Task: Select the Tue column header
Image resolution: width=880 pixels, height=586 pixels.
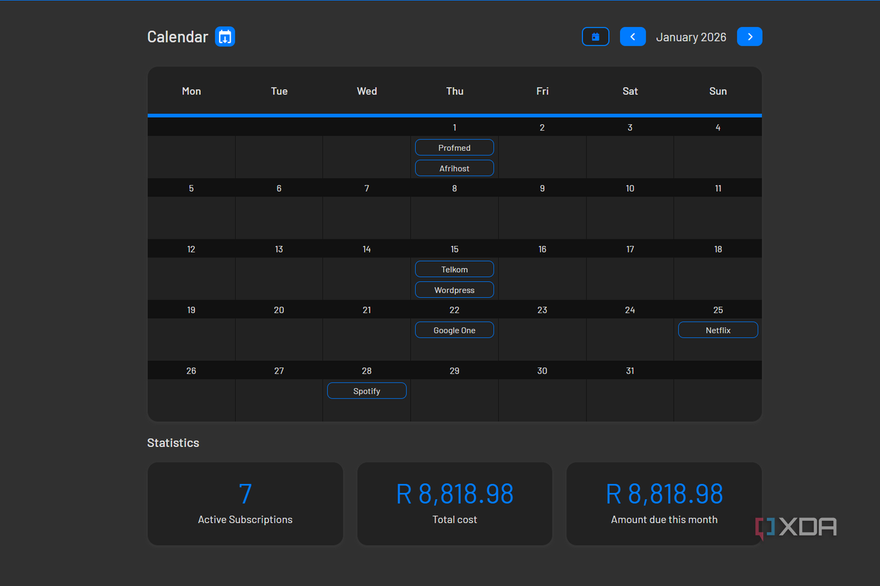Action: coord(279,91)
